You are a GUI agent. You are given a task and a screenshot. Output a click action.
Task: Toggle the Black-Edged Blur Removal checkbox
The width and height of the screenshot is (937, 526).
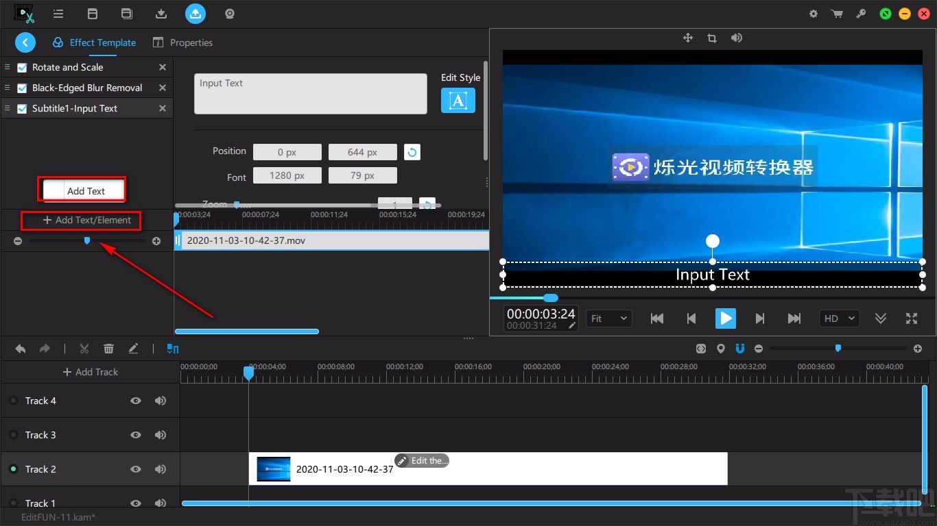coord(22,88)
